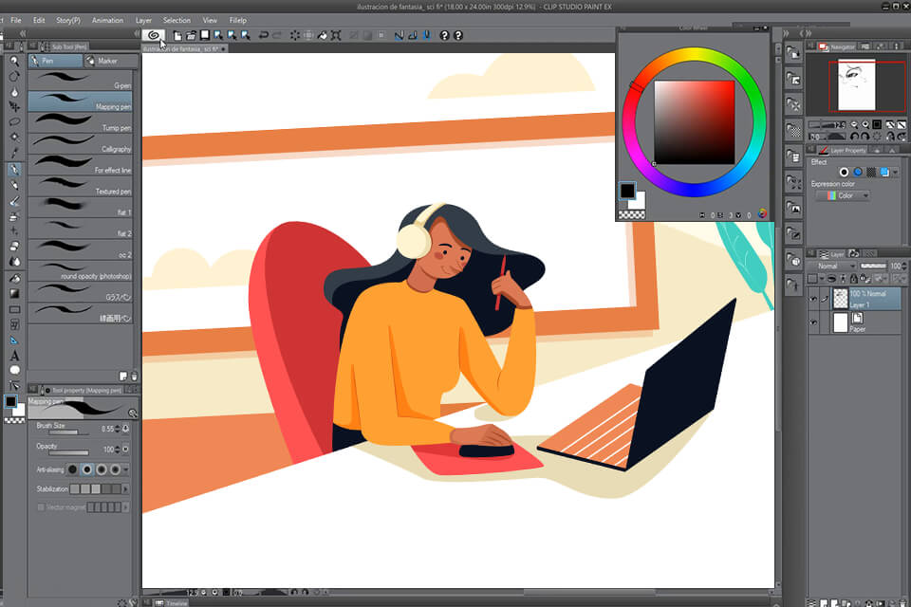Image resolution: width=911 pixels, height=607 pixels.
Task: Click Rotate left icon in Navigator
Action: 855,137
